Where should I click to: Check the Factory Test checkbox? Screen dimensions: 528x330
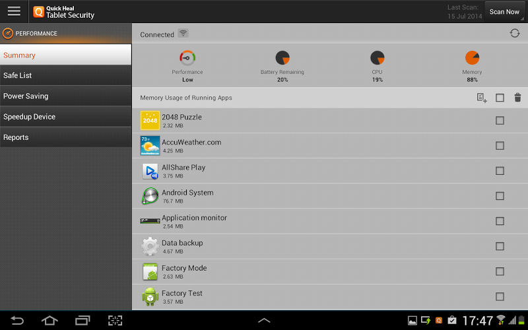(500, 296)
